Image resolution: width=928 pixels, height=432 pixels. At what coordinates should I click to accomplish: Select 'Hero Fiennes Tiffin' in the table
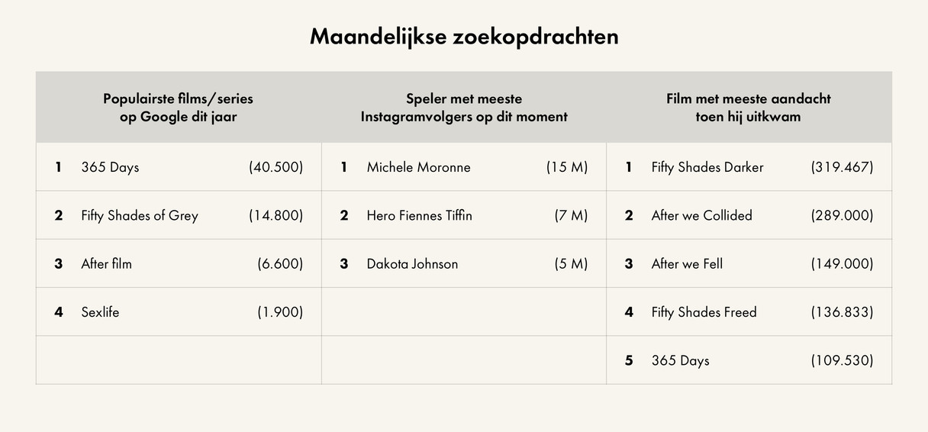(419, 215)
